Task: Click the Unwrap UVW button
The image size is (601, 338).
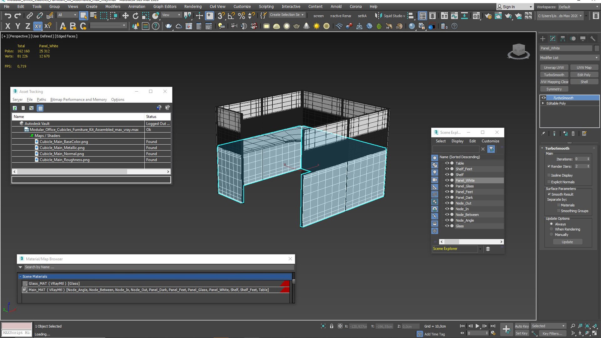Action: (554, 68)
